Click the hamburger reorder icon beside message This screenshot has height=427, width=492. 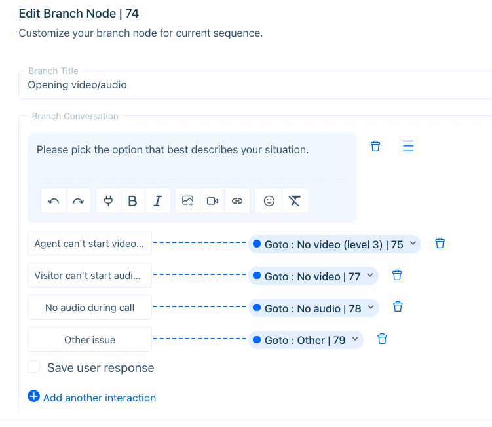tap(408, 146)
